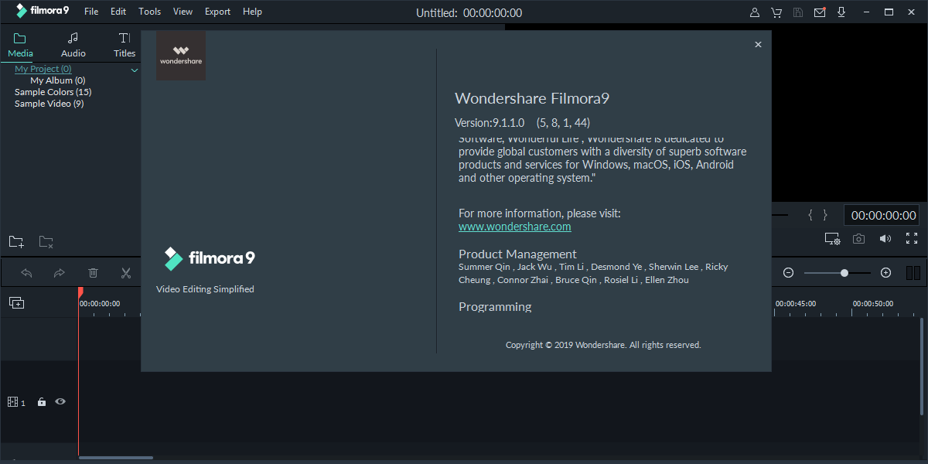Click the trash delete icon in timeline toolbar
This screenshot has height=464, width=928.
pyautogui.click(x=93, y=273)
